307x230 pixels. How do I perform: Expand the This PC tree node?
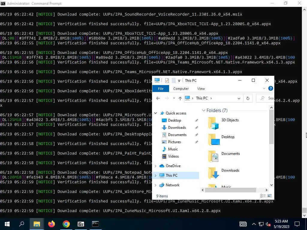click(156, 175)
